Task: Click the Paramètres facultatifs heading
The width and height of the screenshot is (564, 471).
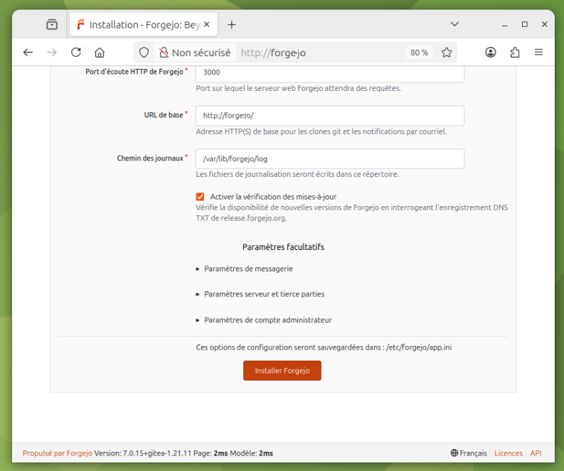Action: [x=284, y=247]
